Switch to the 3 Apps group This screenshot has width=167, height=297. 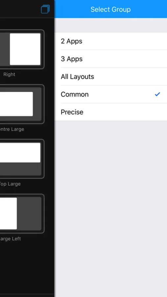[111, 59]
